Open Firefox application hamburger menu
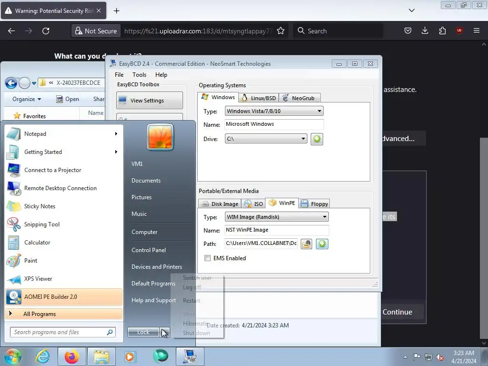 [x=477, y=30]
